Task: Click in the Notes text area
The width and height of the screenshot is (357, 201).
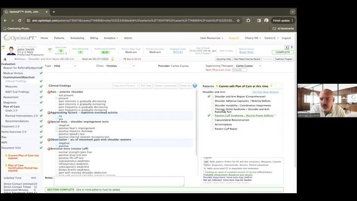Action: pyautogui.click(x=119, y=181)
